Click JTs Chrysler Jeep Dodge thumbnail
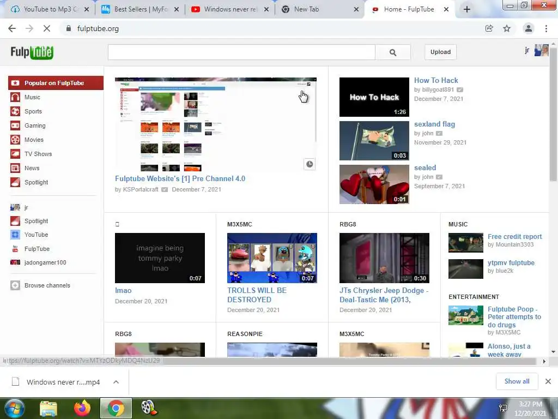 [x=384, y=258]
